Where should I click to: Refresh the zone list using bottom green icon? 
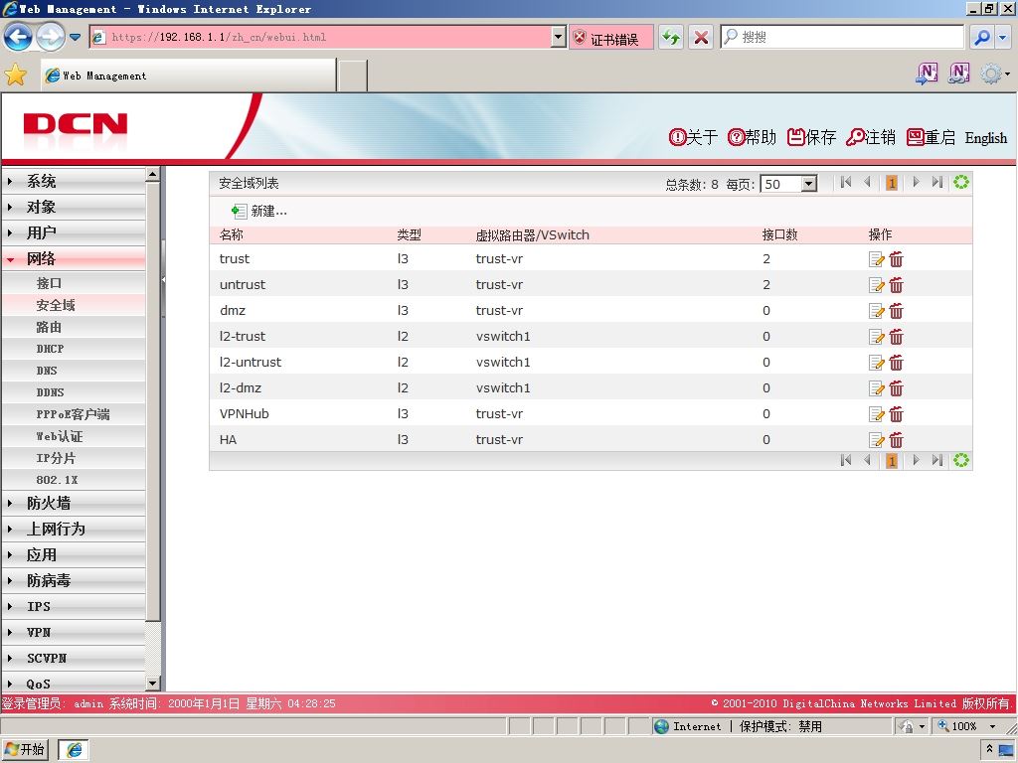pyautogui.click(x=961, y=461)
